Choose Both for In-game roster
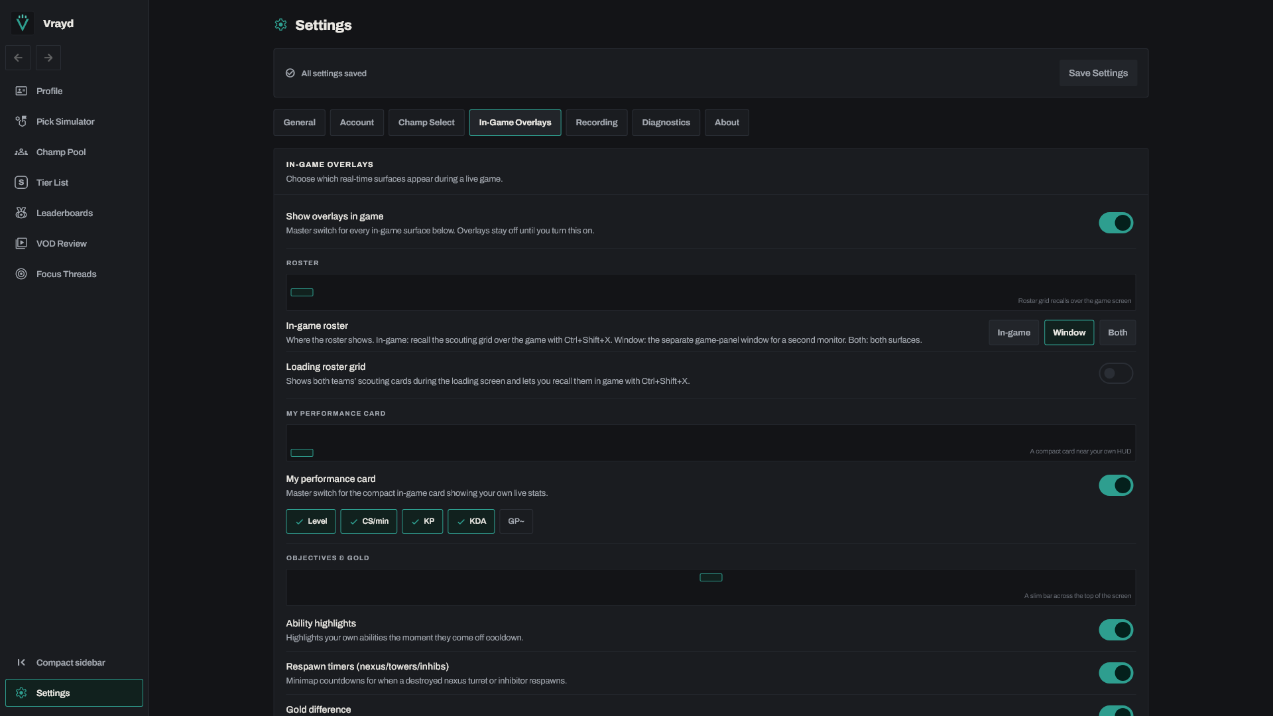 click(x=1117, y=332)
